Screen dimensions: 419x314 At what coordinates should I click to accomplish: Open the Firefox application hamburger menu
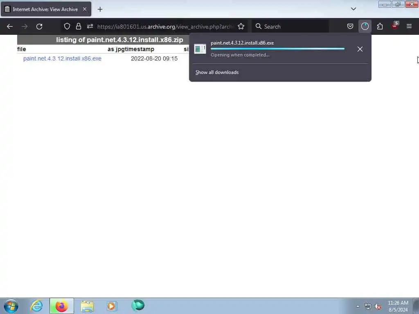pyautogui.click(x=409, y=26)
